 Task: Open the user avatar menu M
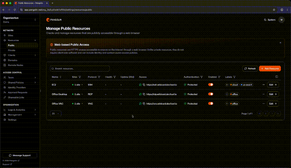(x=282, y=20)
